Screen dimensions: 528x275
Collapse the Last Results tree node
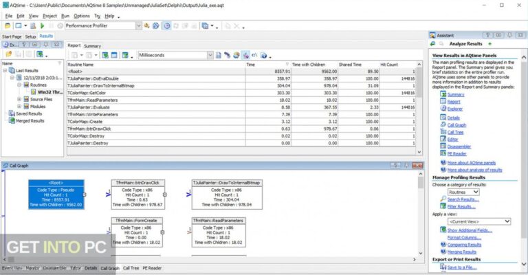click(x=5, y=71)
